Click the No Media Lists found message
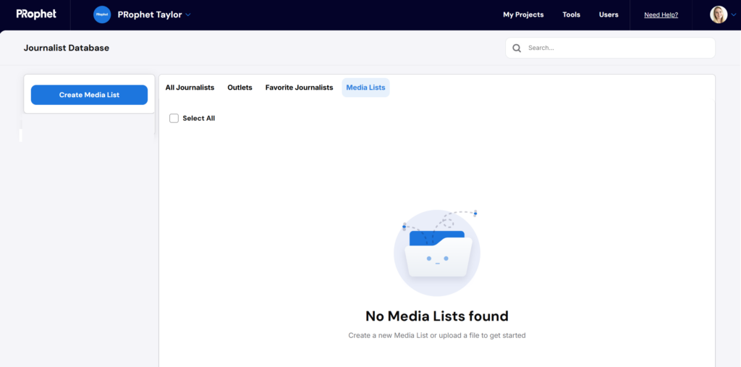This screenshot has height=367, width=741. point(437,316)
